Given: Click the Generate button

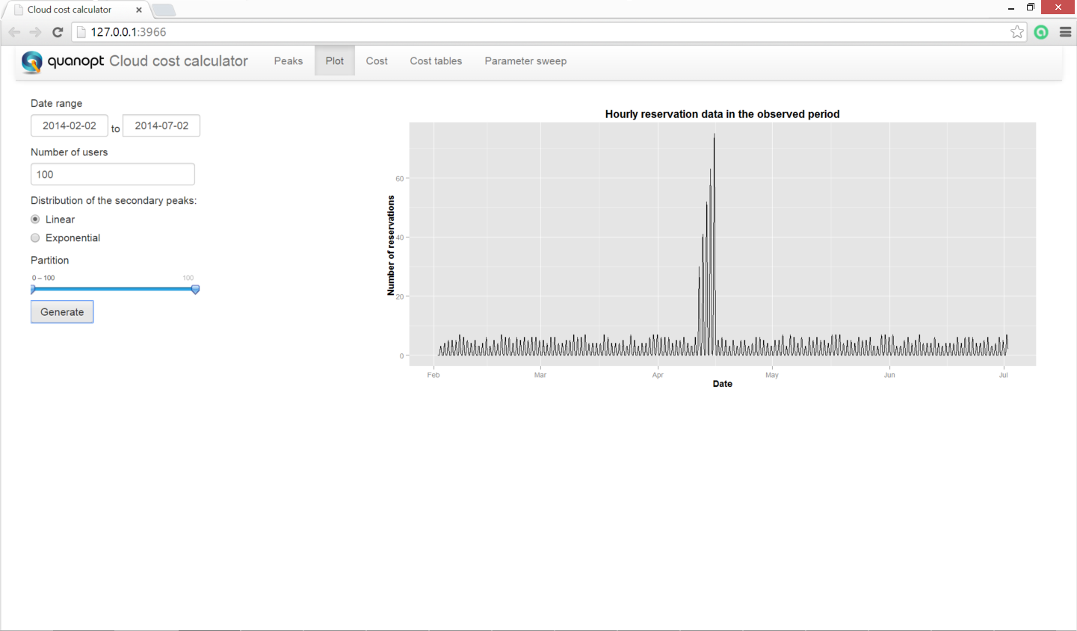Looking at the screenshot, I should (62, 312).
